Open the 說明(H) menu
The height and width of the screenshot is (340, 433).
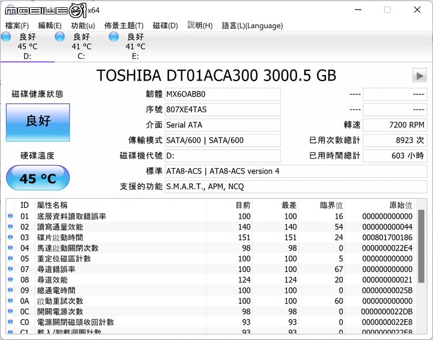click(200, 26)
